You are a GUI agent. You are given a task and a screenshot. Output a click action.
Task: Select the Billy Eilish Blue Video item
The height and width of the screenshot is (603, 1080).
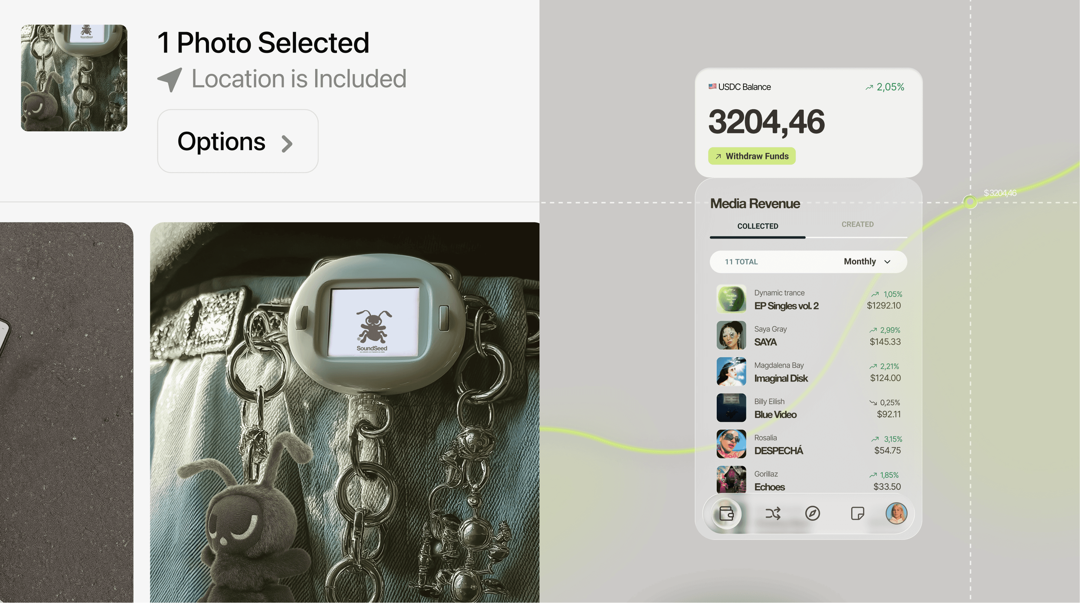809,408
